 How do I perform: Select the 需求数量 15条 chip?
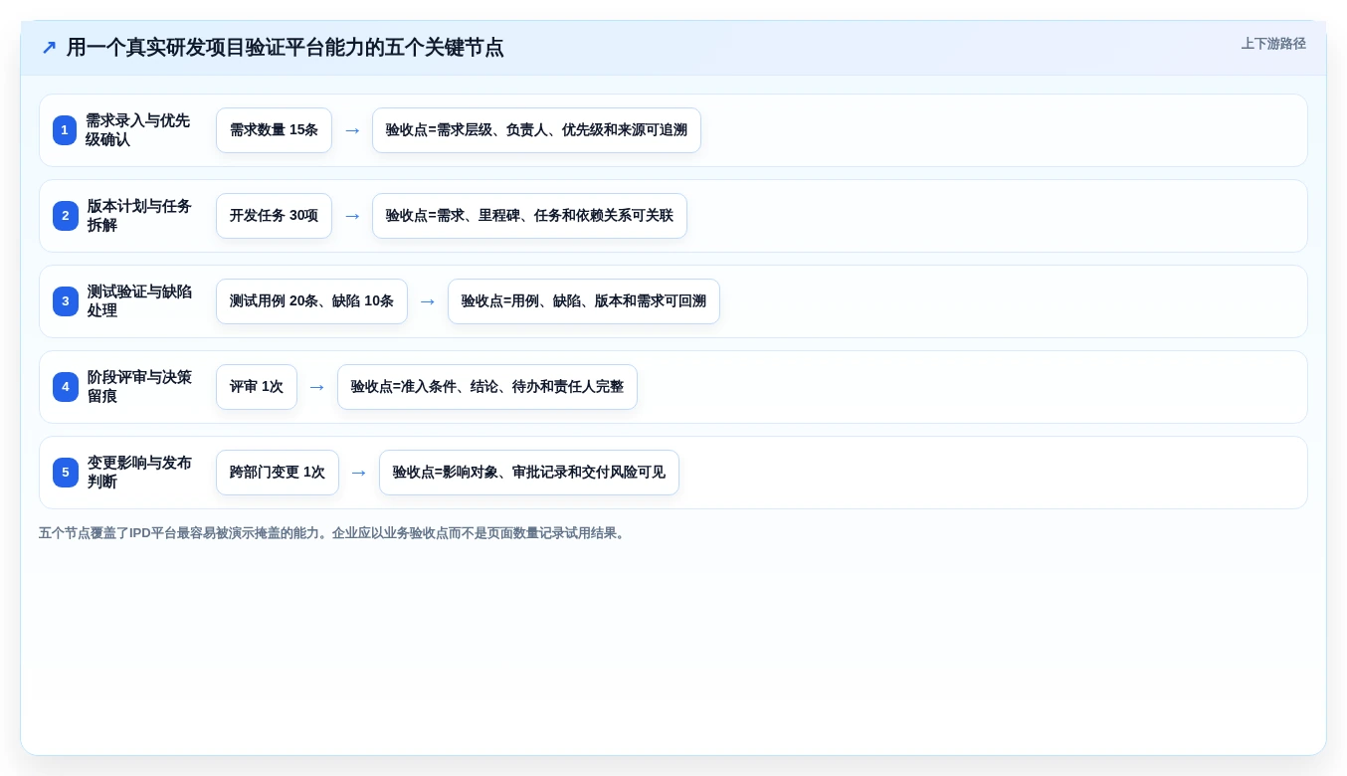click(274, 130)
